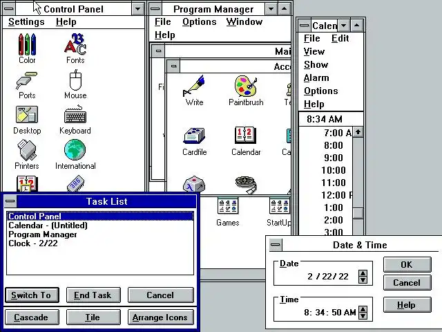442x332 pixels.
Task: Click the Tile button
Action: [93, 317]
